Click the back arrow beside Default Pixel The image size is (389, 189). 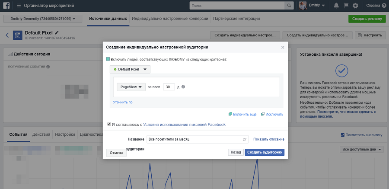pos(7,35)
